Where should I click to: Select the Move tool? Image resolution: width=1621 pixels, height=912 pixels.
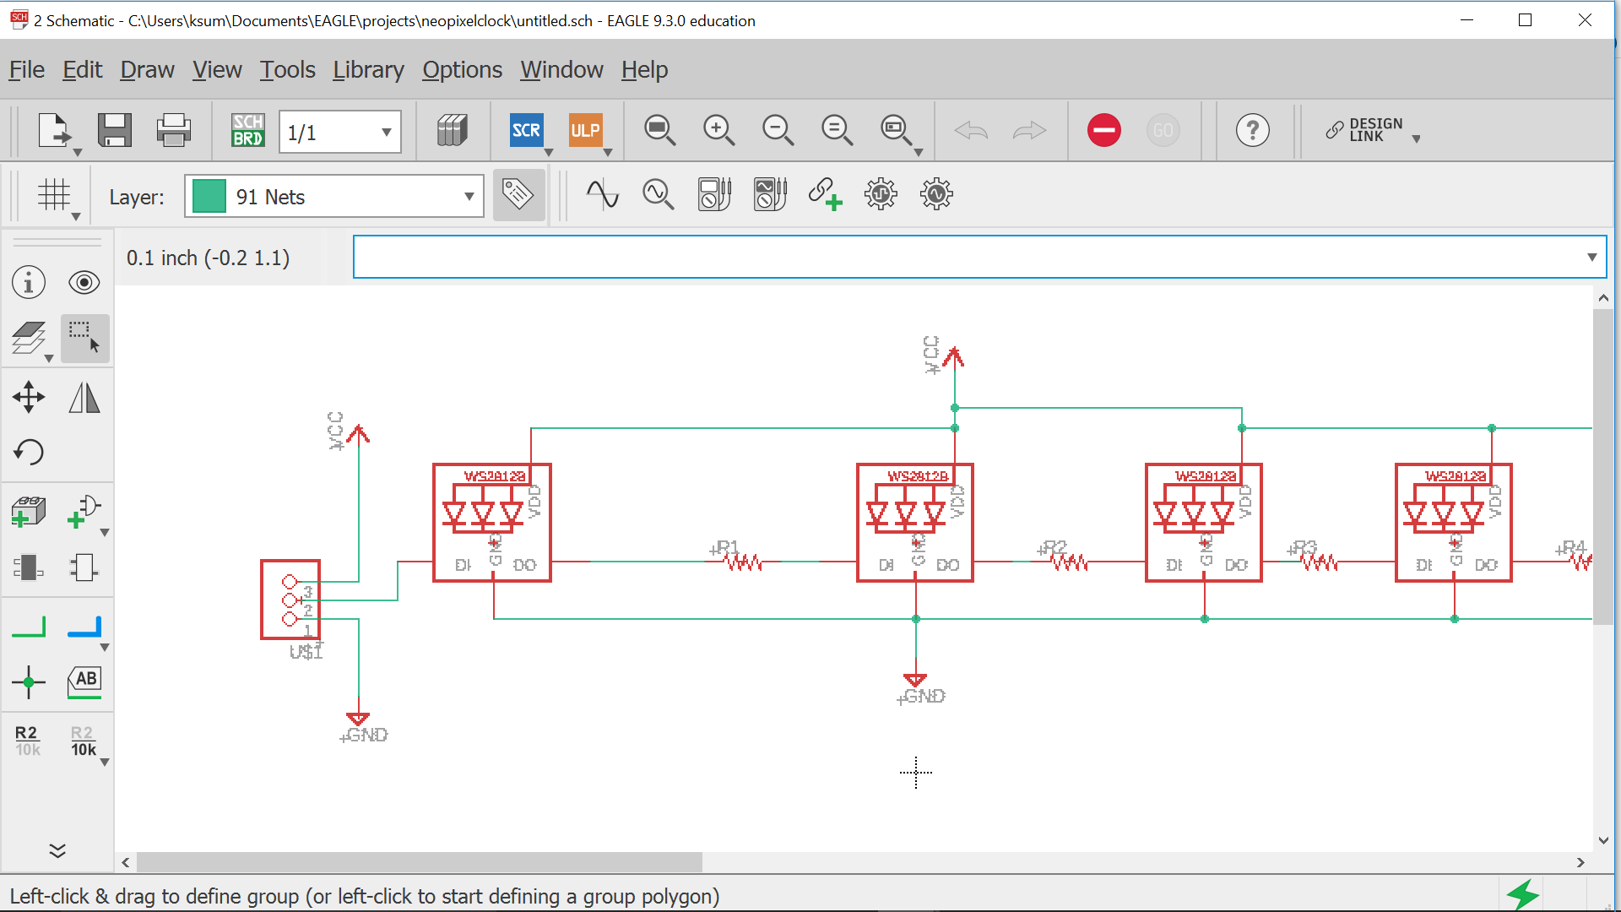(x=29, y=397)
